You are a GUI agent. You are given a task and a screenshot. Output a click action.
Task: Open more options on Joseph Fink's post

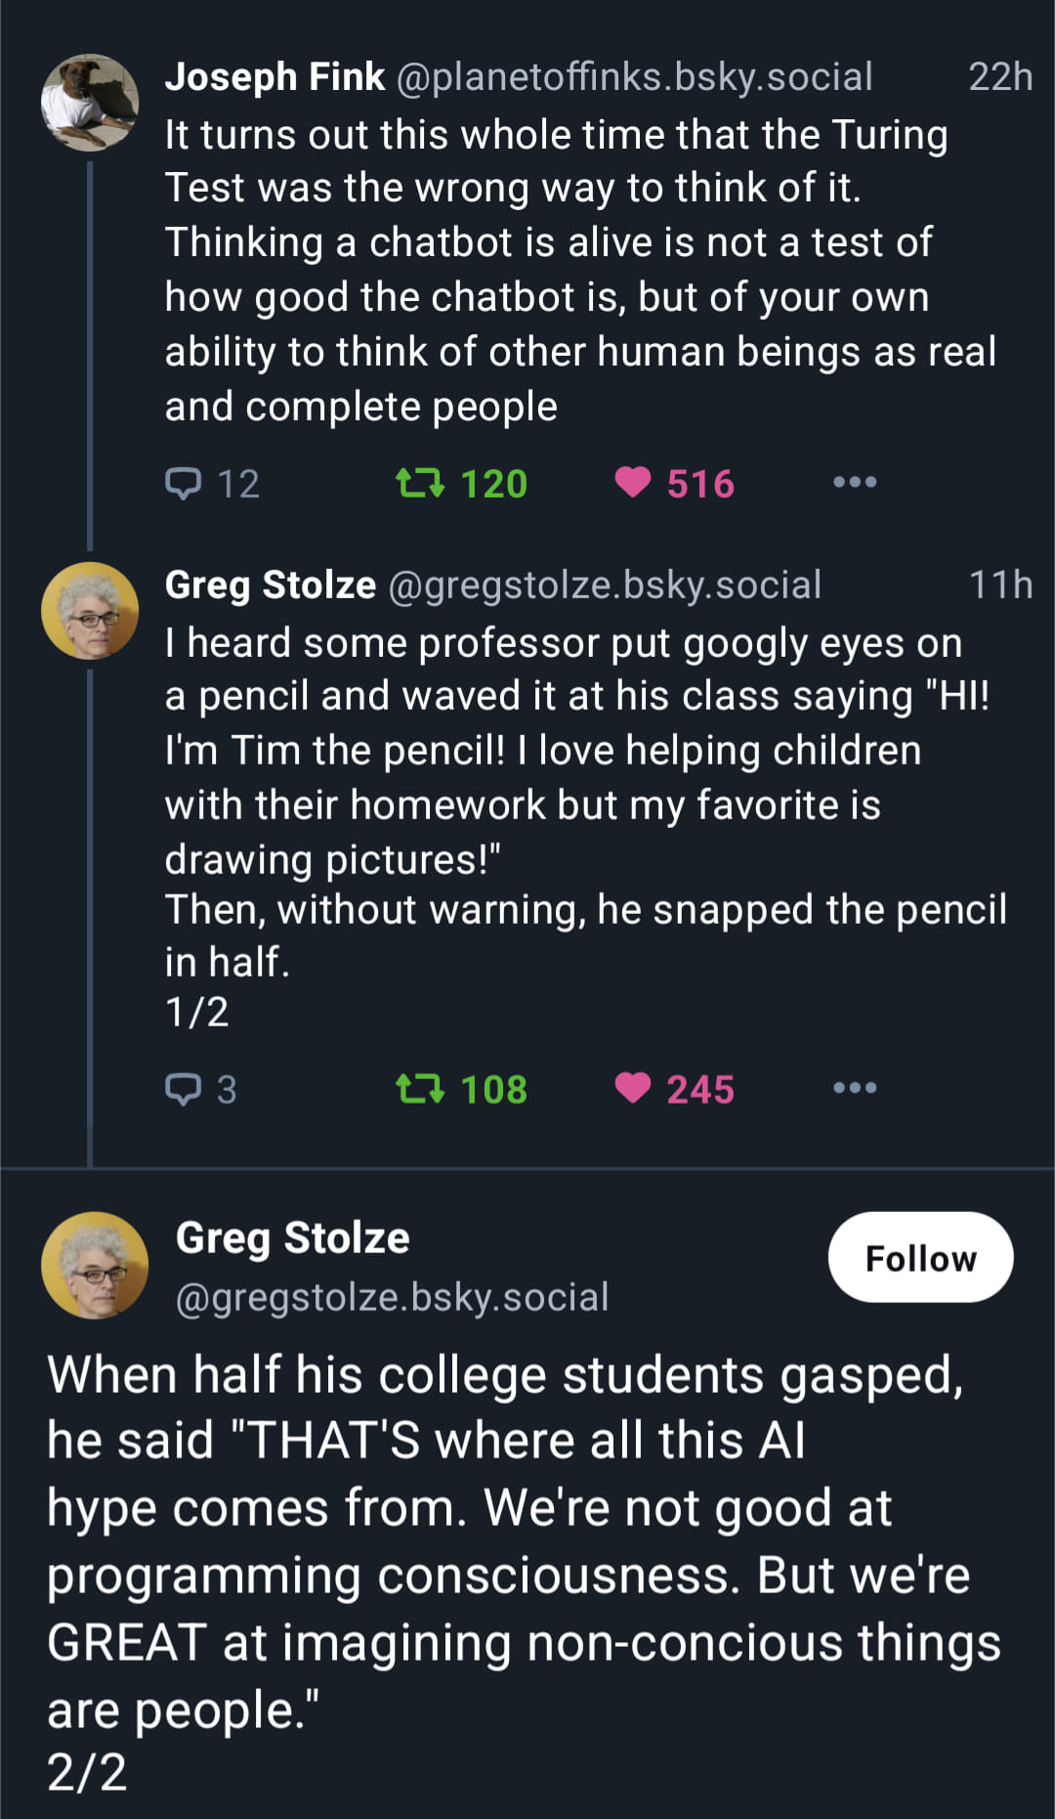click(x=855, y=482)
